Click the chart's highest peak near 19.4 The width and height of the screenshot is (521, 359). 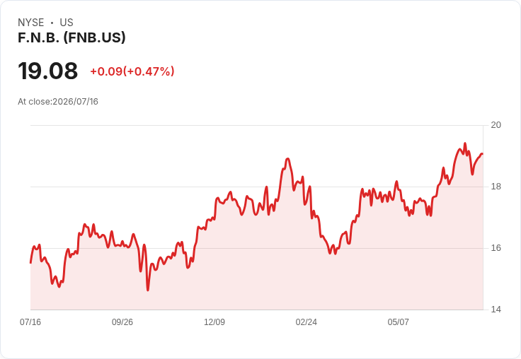465,143
